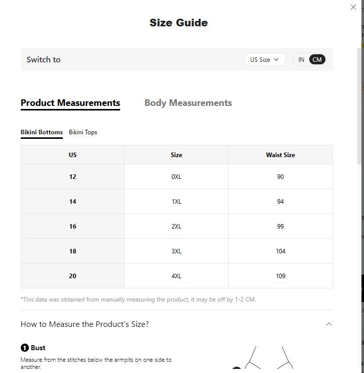The image size is (364, 373).
Task: Select Bikini Bottoms sub-tab
Action: (x=42, y=132)
